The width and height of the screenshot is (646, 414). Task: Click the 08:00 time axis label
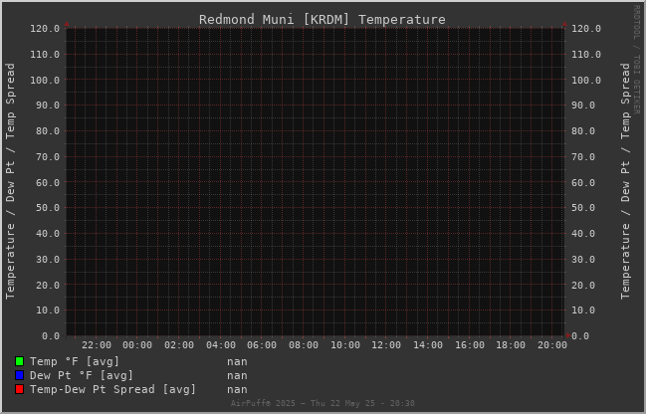[304, 345]
